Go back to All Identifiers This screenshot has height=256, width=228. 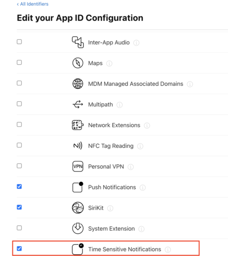(x=33, y=4)
